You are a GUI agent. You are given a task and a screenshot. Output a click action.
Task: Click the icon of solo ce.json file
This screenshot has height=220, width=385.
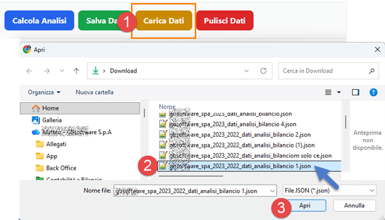pos(163,155)
